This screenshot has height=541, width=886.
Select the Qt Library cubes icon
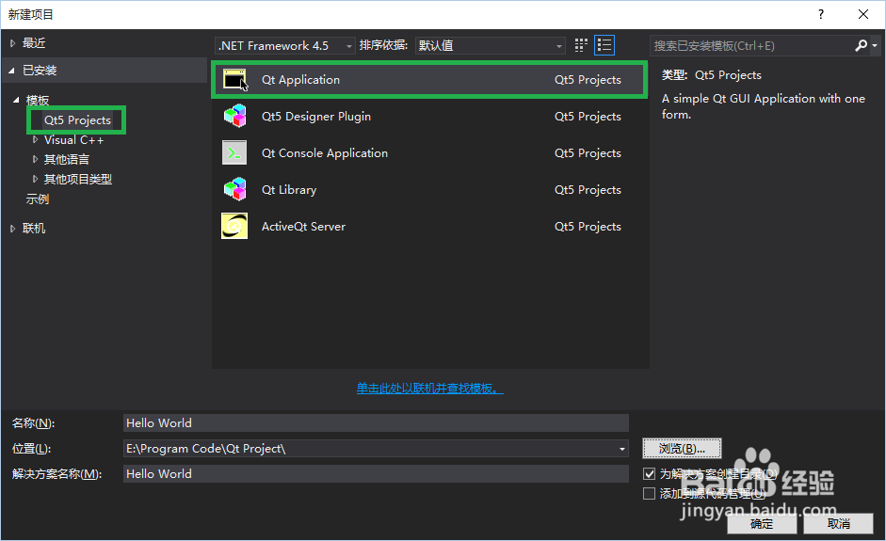[x=234, y=189]
